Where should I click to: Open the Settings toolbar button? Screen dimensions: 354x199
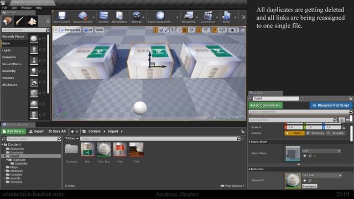[137, 17]
